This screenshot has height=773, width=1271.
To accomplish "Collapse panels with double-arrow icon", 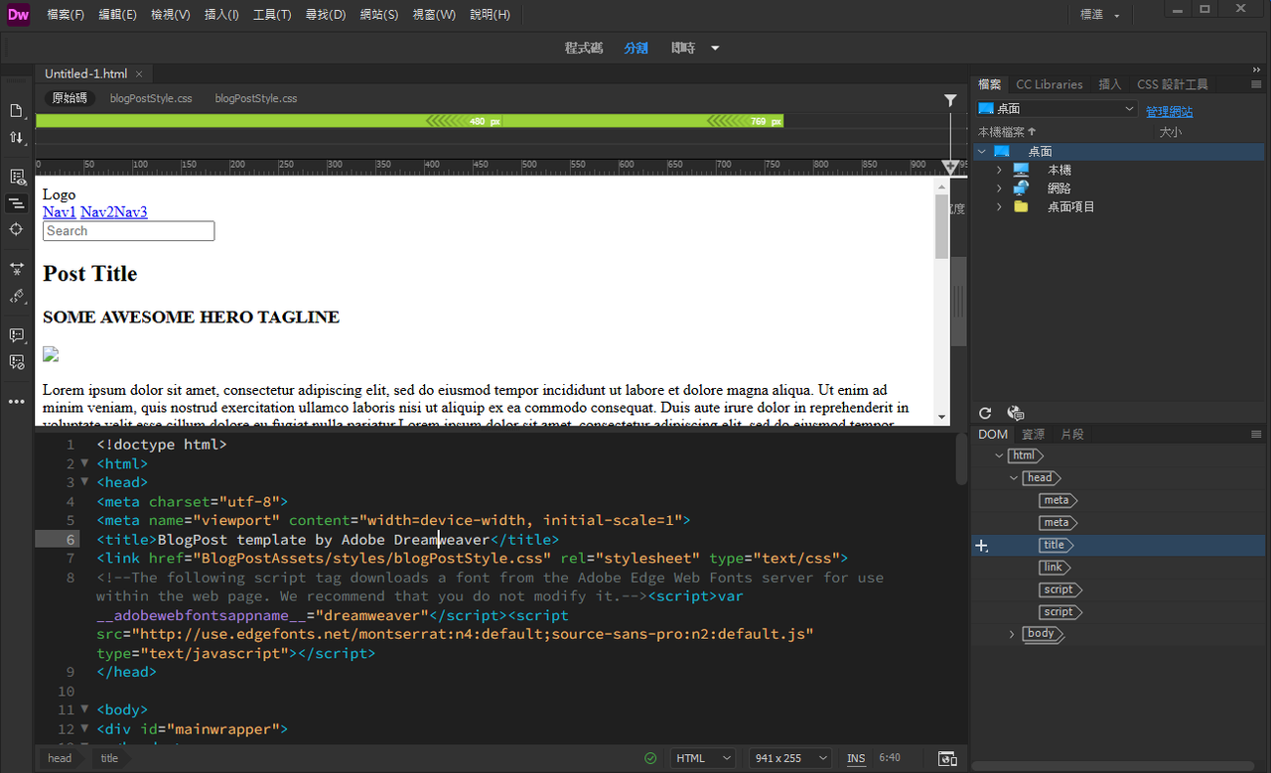I will click(x=1256, y=69).
